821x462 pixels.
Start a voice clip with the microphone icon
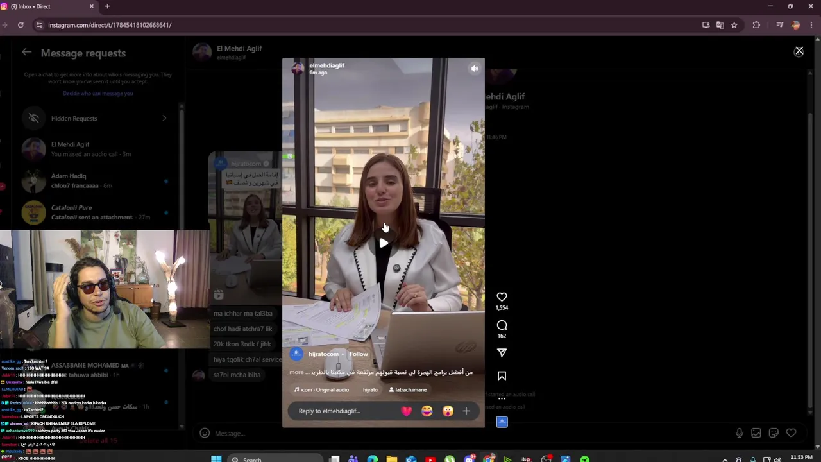(x=739, y=433)
